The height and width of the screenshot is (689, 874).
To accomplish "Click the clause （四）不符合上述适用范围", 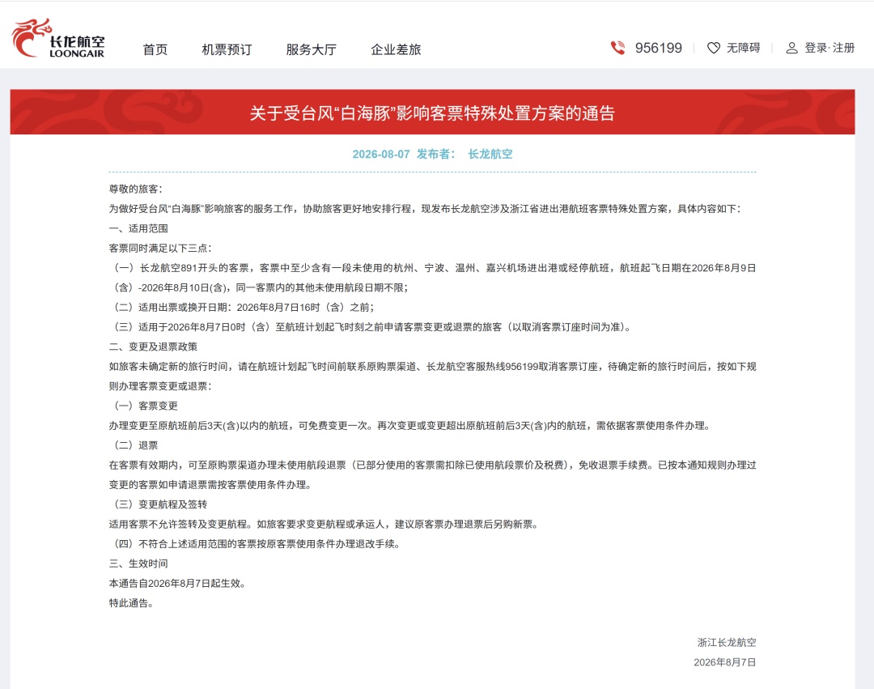I will point(257,544).
